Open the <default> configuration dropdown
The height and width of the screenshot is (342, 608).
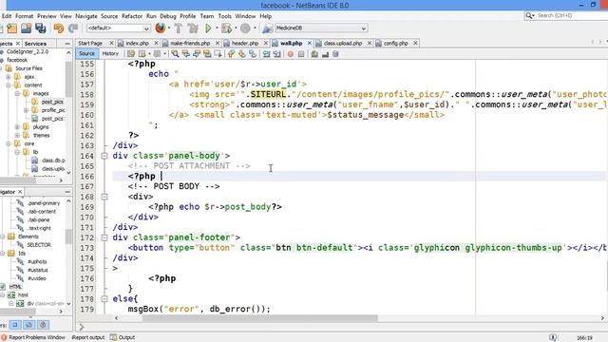(x=118, y=28)
